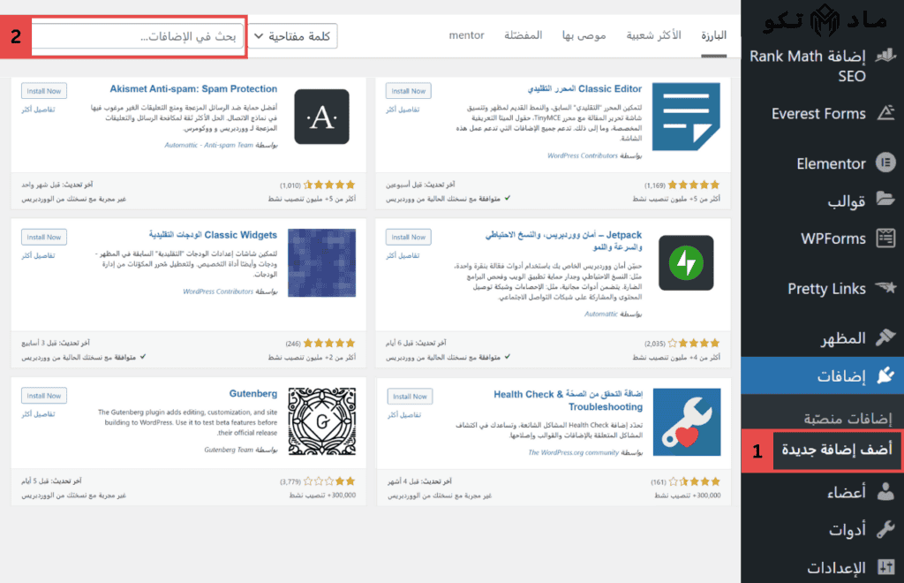Click the الإعدادات sliders icon
This screenshot has height=583, width=904.
(885, 567)
